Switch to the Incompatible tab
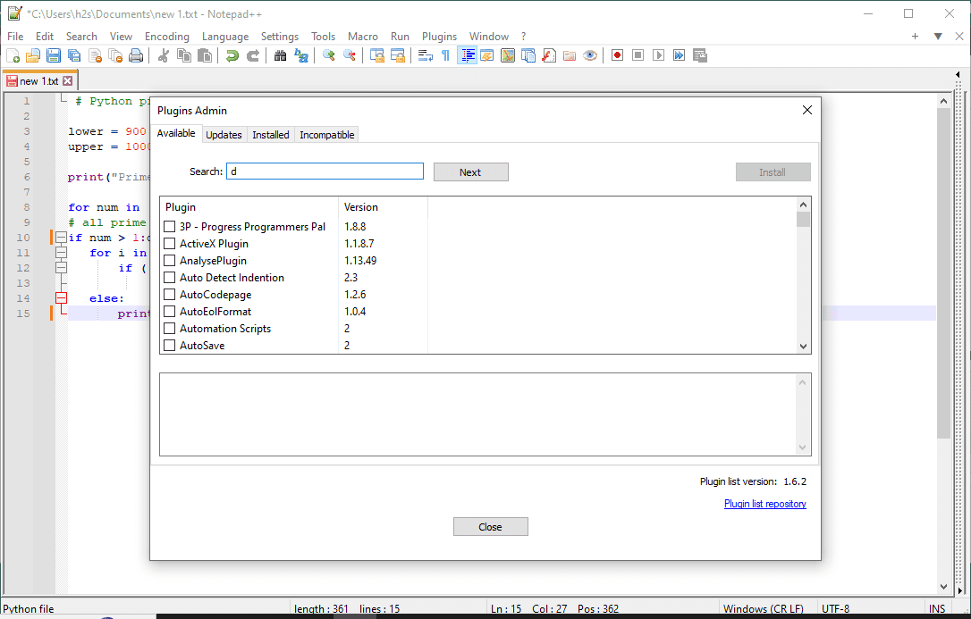The width and height of the screenshot is (971, 619). (x=327, y=135)
